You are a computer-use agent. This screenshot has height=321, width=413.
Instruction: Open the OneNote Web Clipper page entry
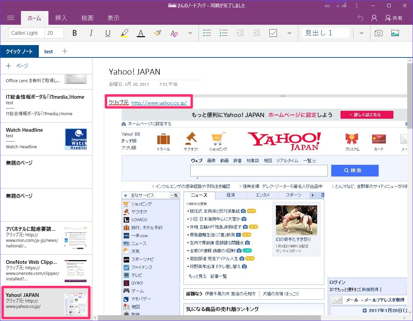46,271
